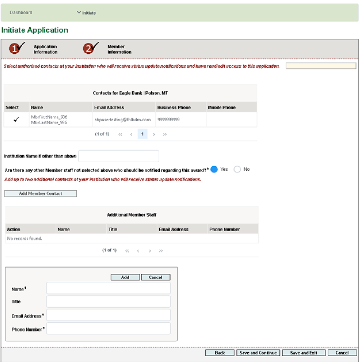Focus the Institution Name input field
This screenshot has height=362, width=359.
[x=118, y=156]
